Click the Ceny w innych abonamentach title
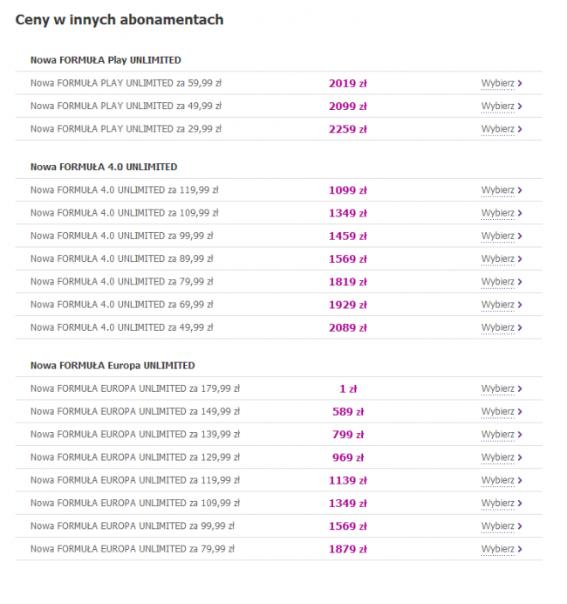 [x=120, y=20]
